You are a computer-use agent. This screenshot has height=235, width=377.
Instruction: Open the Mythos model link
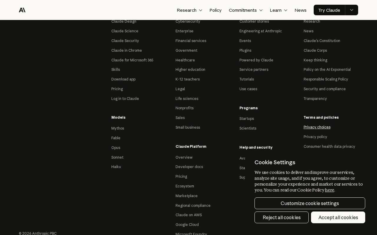118,128
